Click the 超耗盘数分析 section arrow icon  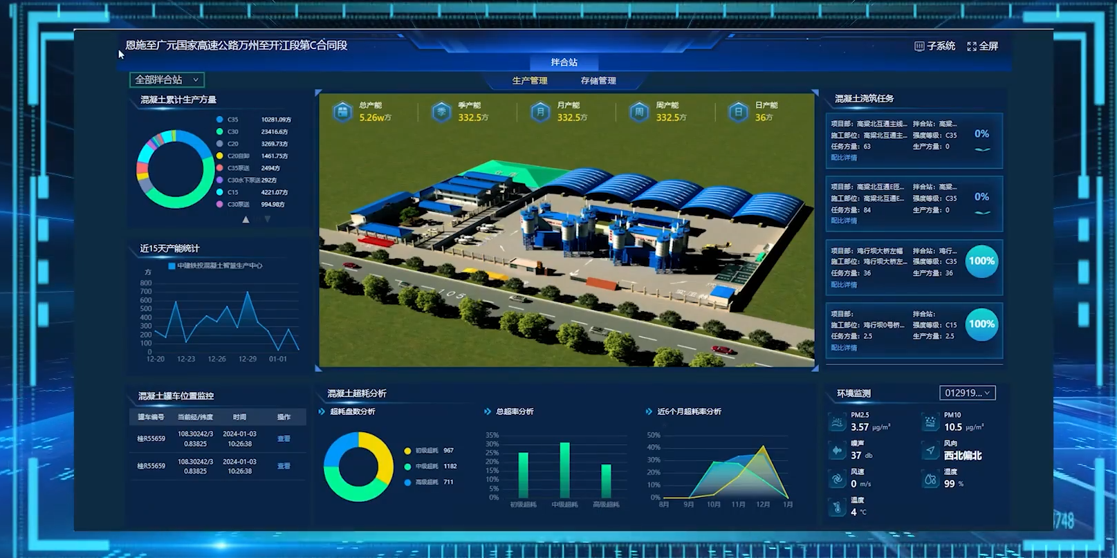coord(322,411)
